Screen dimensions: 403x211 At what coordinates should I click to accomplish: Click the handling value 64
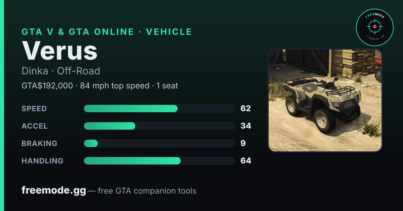246,161
